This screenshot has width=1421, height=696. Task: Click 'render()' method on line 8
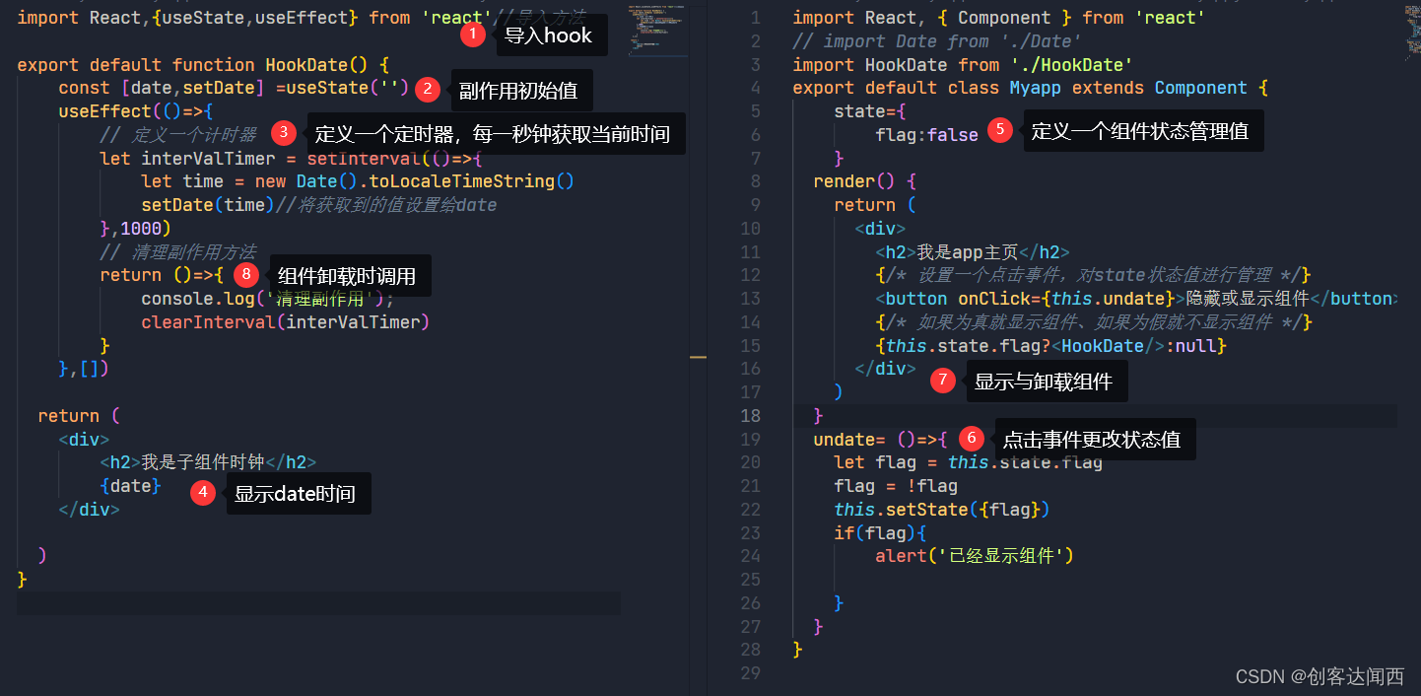(x=854, y=181)
